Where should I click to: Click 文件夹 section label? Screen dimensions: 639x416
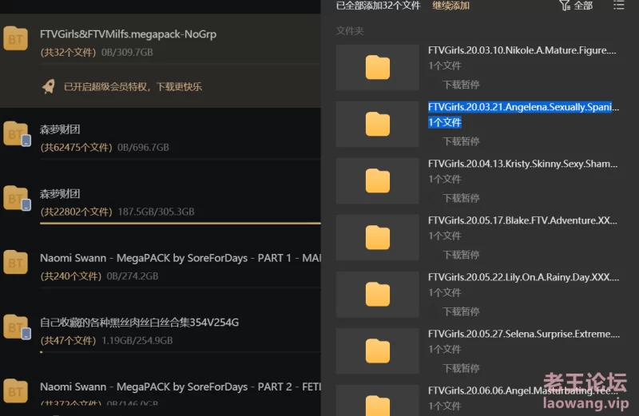point(350,30)
